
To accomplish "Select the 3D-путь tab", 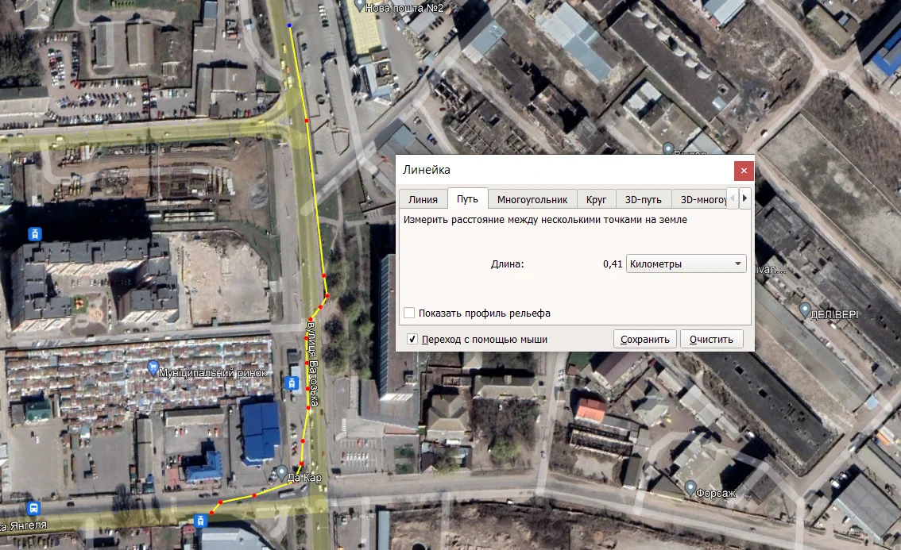I will click(643, 199).
